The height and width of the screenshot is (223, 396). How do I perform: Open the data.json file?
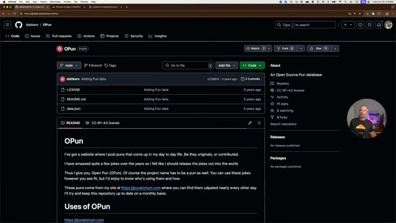click(74, 109)
